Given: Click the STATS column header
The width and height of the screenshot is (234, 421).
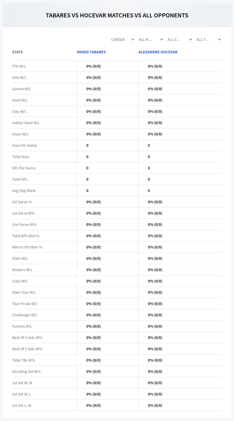Looking at the screenshot, I should (x=17, y=52).
